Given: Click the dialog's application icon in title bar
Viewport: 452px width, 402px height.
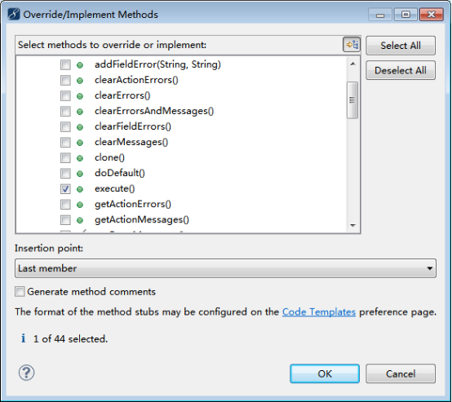Looking at the screenshot, I should [14, 14].
